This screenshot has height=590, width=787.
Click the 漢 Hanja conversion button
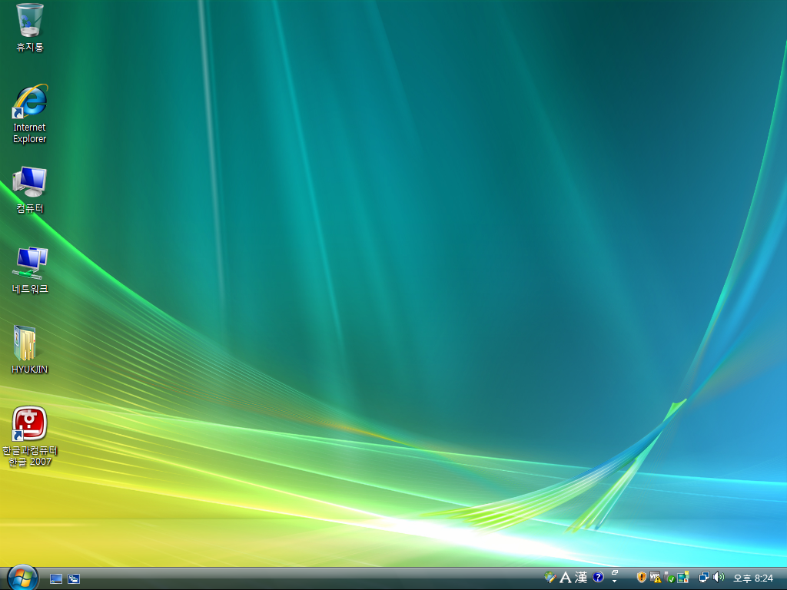[581, 578]
